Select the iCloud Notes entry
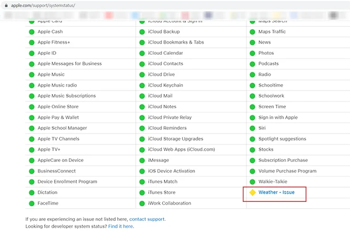The width and height of the screenshot is (350, 235). (x=162, y=107)
